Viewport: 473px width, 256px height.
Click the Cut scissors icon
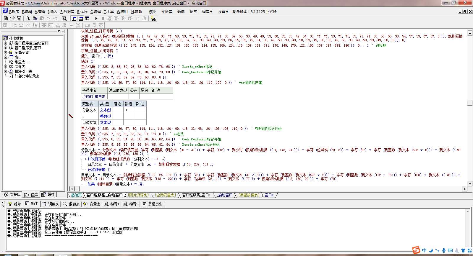28,18
